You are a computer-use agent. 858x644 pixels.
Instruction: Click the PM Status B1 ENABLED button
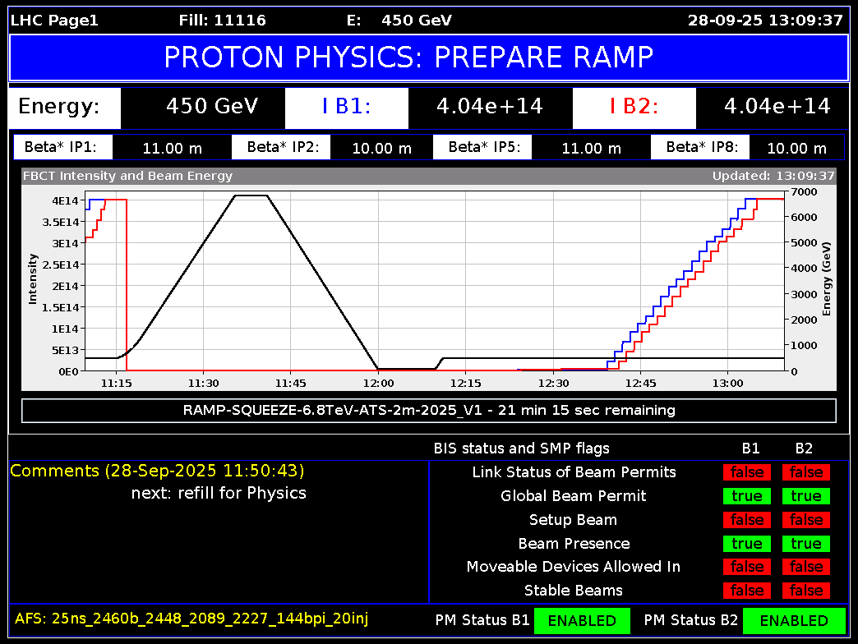click(x=582, y=621)
